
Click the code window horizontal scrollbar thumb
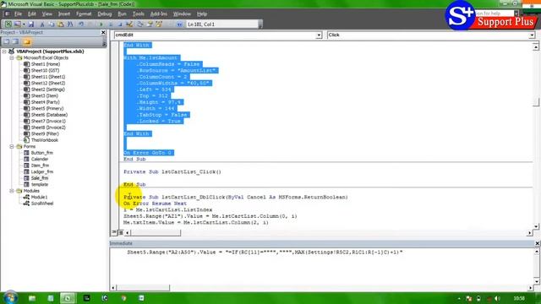tap(156, 233)
